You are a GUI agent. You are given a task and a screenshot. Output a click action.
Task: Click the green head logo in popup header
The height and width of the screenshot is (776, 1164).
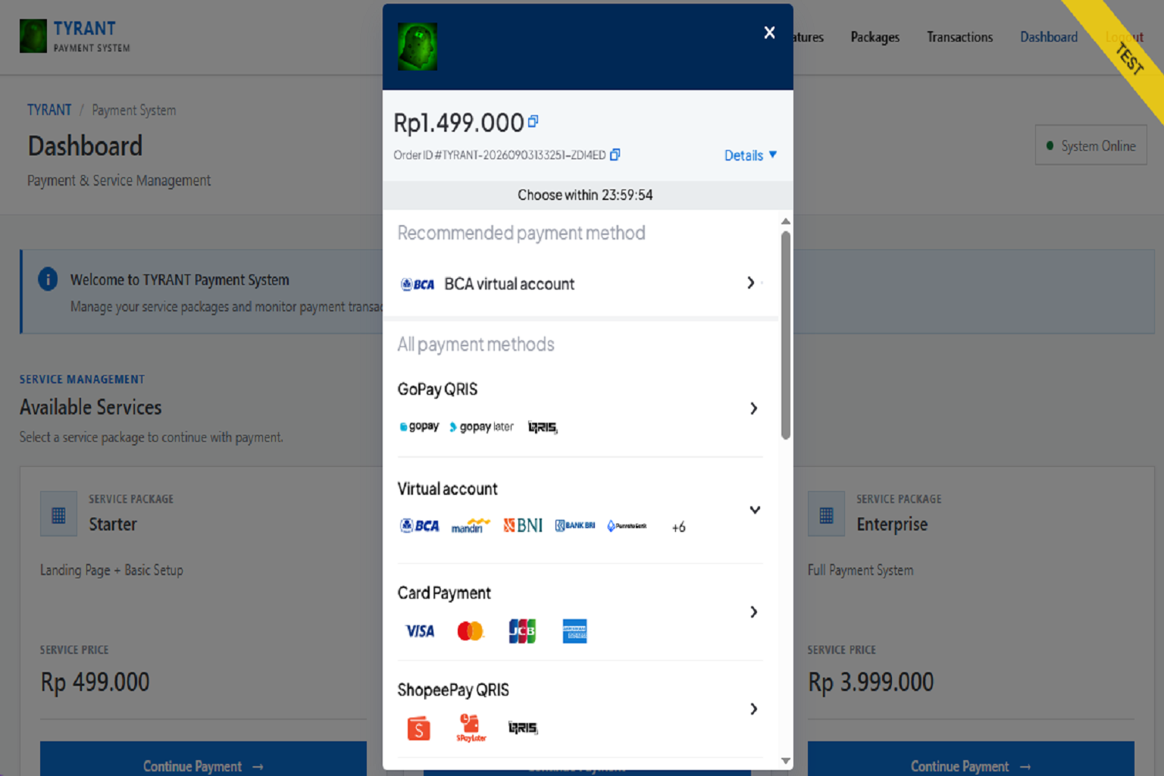point(418,47)
